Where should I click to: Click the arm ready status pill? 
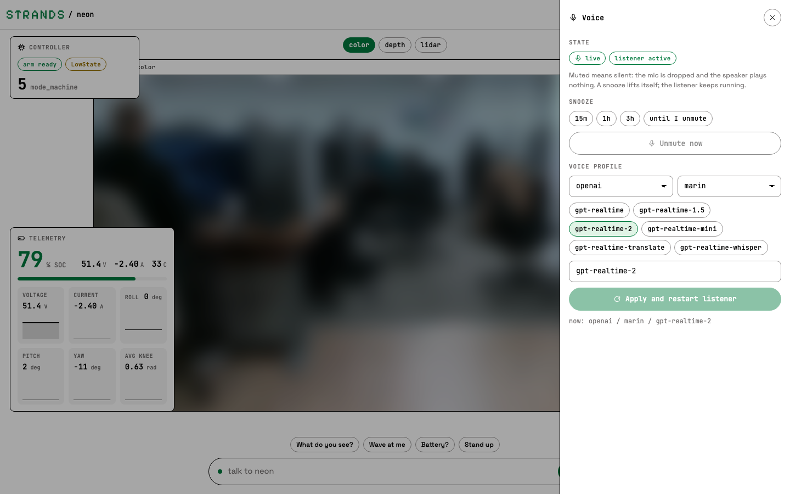tap(39, 64)
